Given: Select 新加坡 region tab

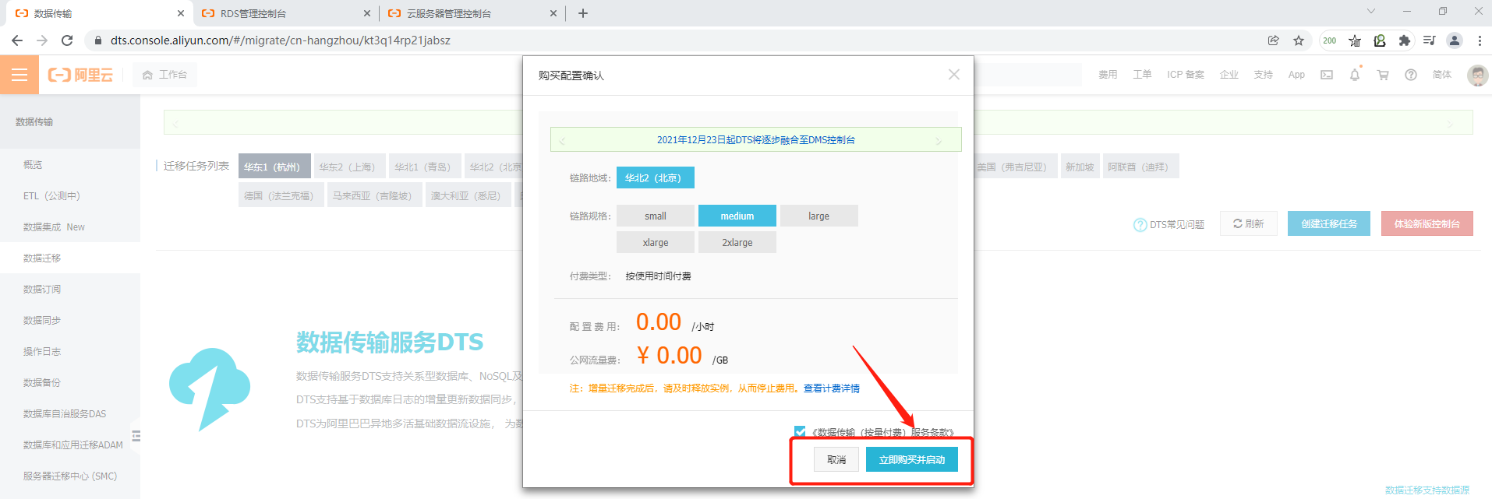Looking at the screenshot, I should pyautogui.click(x=1080, y=167).
